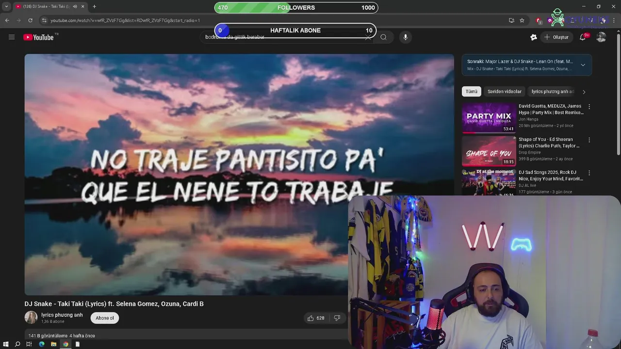Image resolution: width=621 pixels, height=349 pixels.
Task: Open the Chrome three-dot menu
Action: [x=614, y=20]
